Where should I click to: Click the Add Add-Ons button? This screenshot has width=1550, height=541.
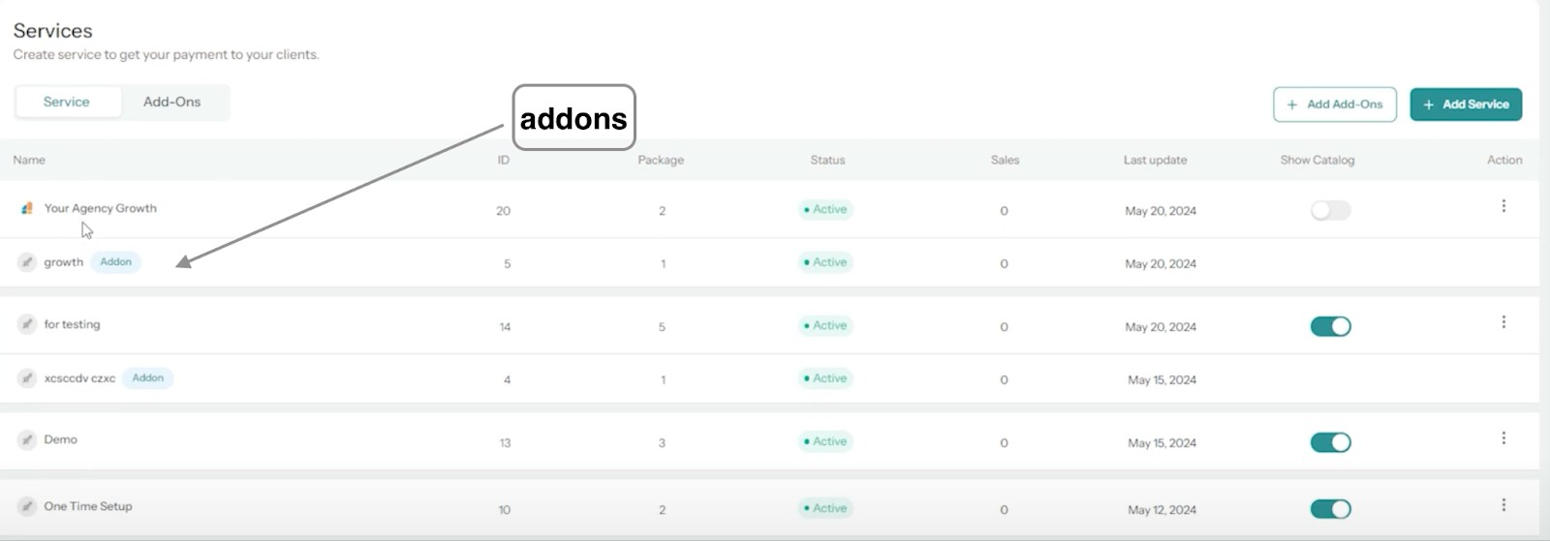[x=1334, y=105]
